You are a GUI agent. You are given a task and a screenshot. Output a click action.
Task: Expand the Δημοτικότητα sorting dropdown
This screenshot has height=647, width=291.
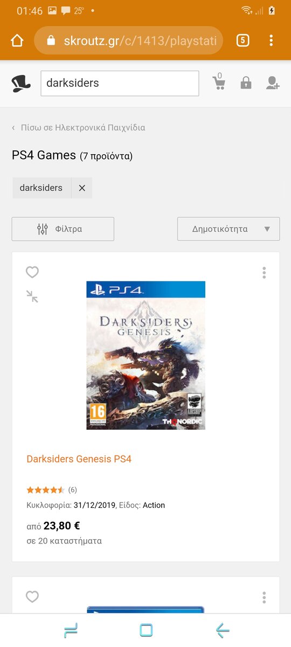click(x=228, y=229)
